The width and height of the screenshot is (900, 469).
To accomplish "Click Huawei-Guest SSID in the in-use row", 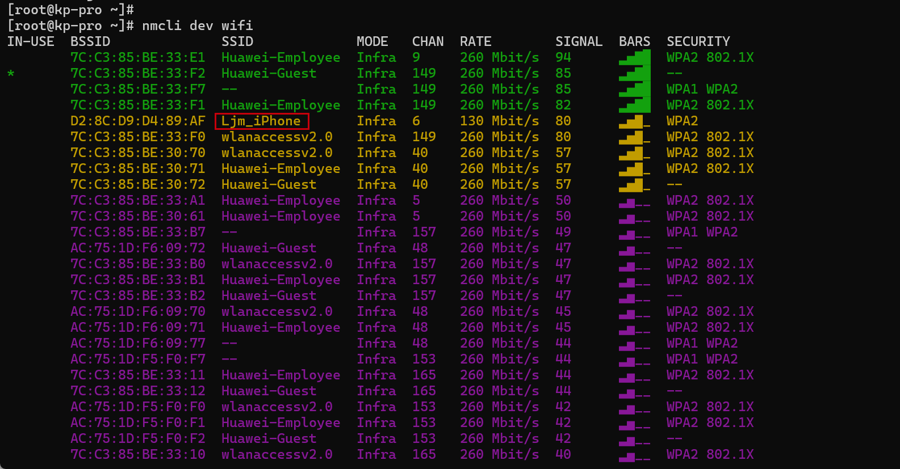I will click(x=269, y=73).
